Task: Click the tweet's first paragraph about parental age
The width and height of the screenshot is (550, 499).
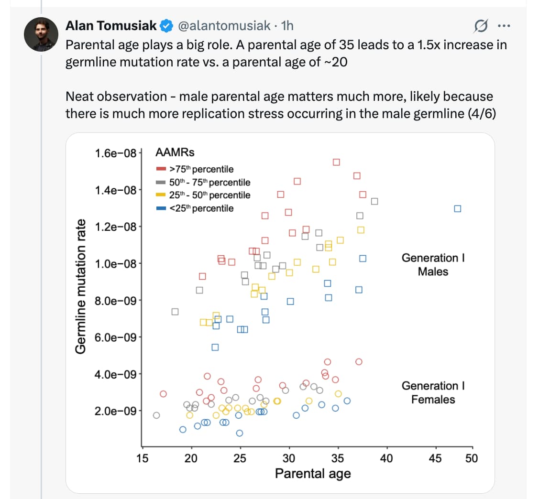Action: pos(286,54)
